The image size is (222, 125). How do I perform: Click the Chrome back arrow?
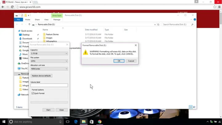pos(3,7)
